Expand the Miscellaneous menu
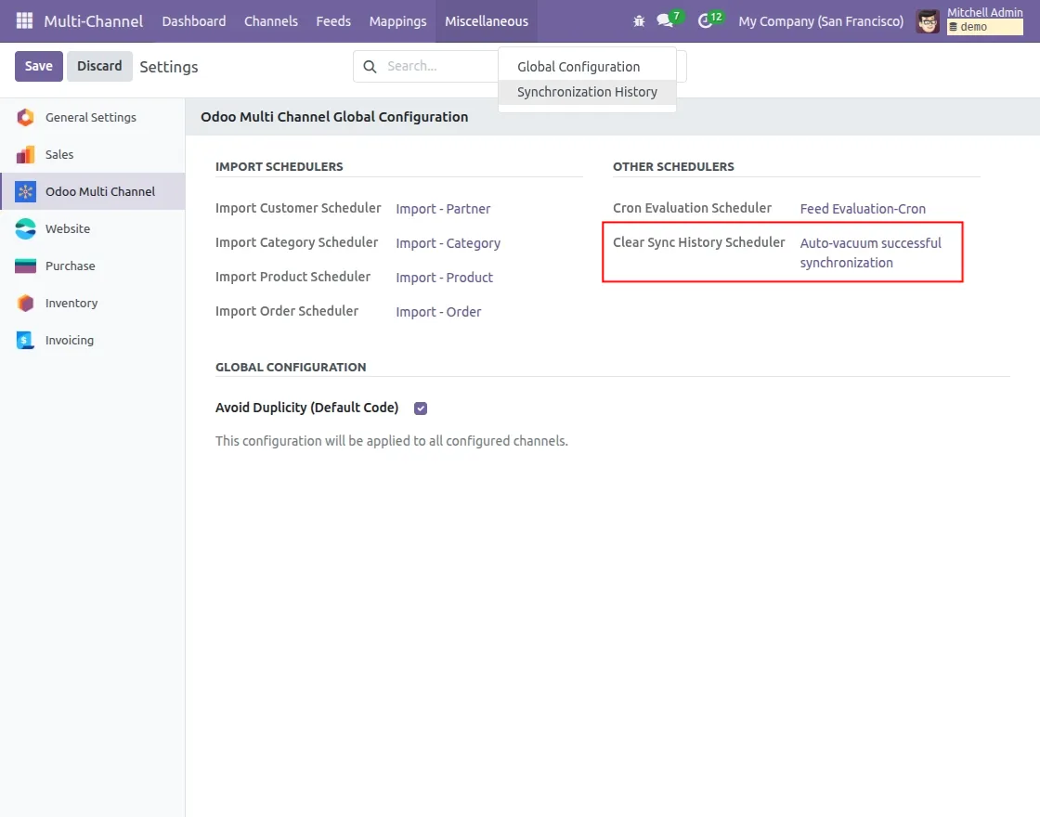 pos(486,20)
